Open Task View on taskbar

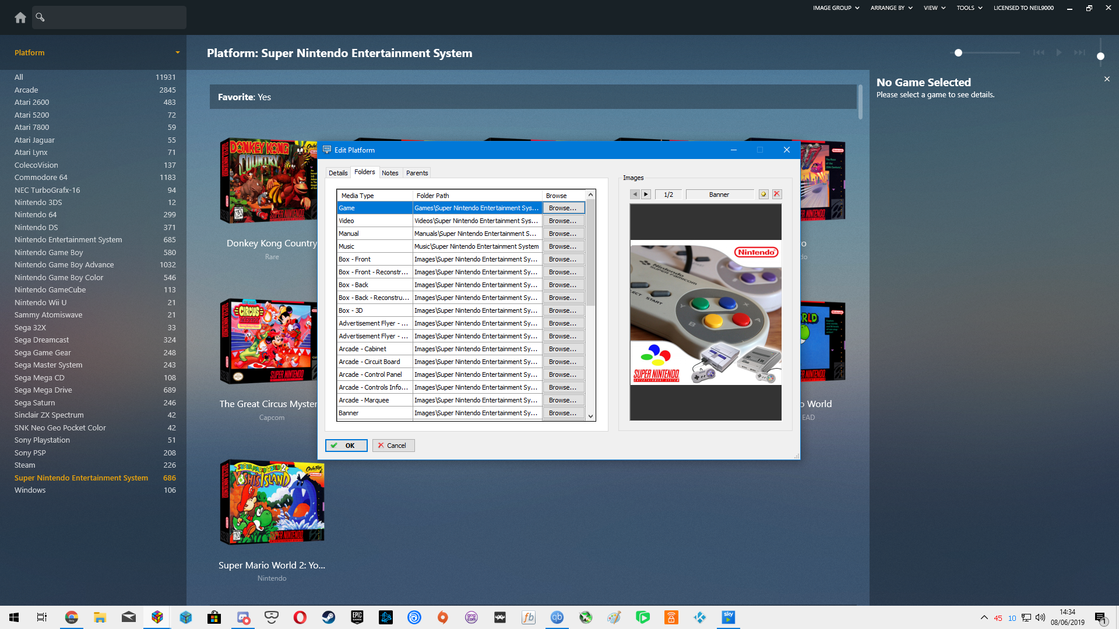click(42, 617)
